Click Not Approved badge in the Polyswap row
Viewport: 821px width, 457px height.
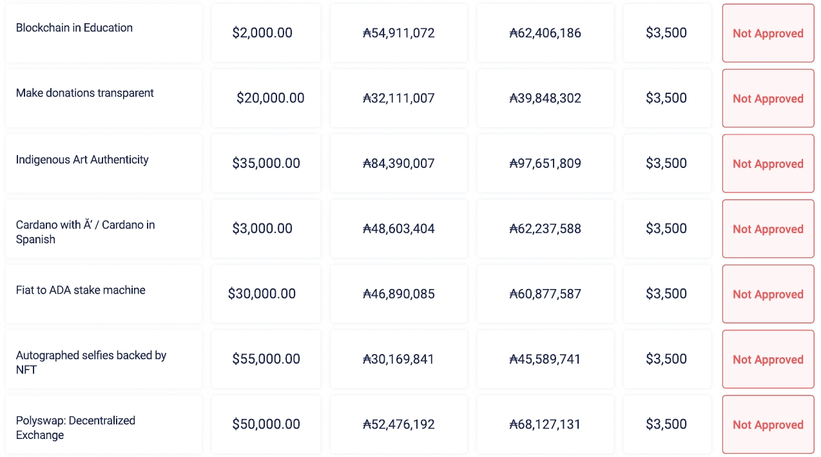coord(768,425)
